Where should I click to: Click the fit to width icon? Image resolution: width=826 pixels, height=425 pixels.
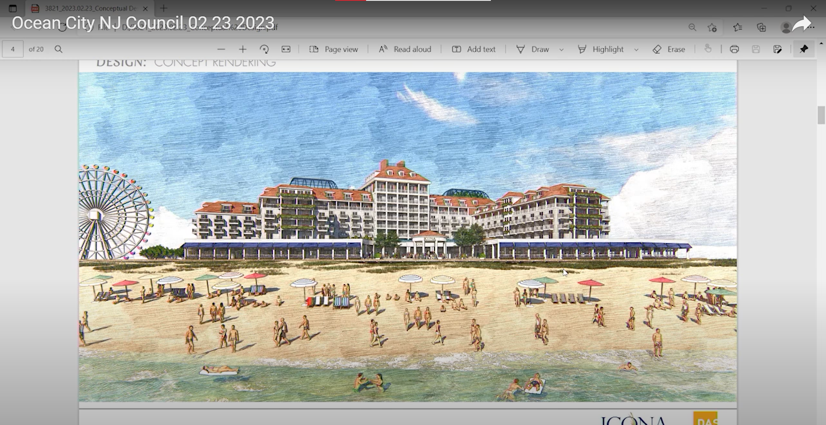coord(286,49)
